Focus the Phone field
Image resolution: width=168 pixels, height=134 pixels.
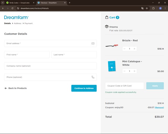point(50,77)
